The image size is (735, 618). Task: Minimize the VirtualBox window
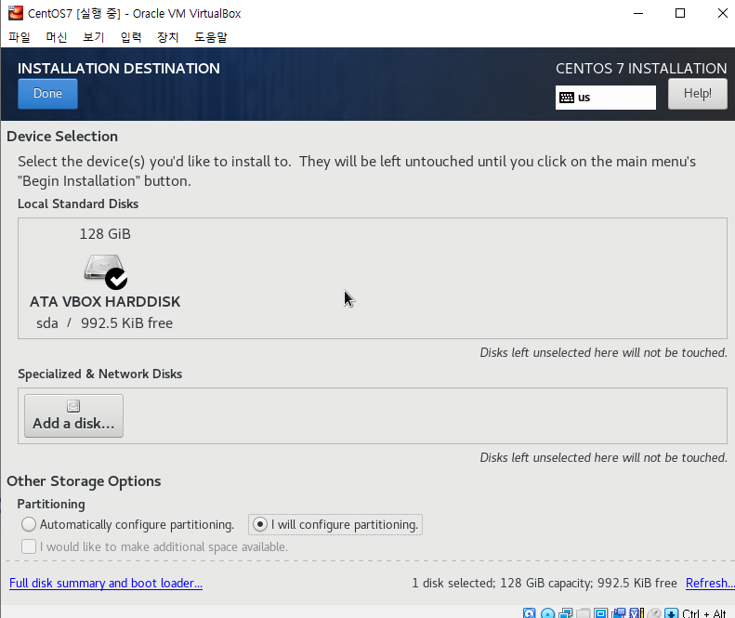pyautogui.click(x=638, y=13)
